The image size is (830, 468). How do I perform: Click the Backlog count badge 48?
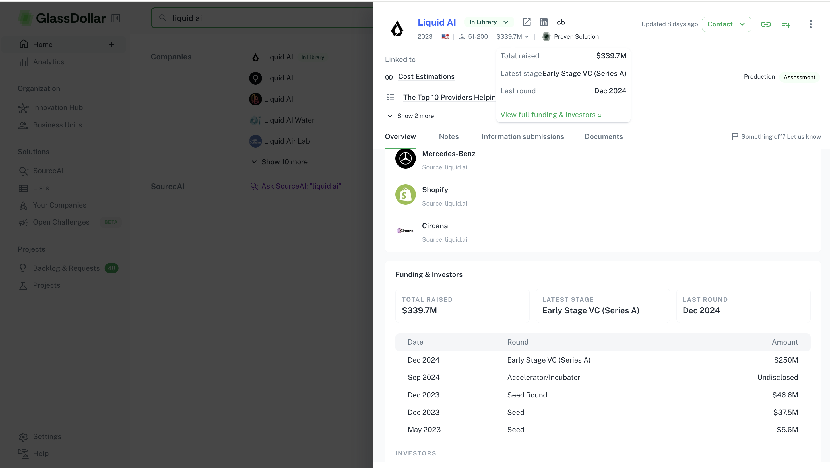[111, 268]
